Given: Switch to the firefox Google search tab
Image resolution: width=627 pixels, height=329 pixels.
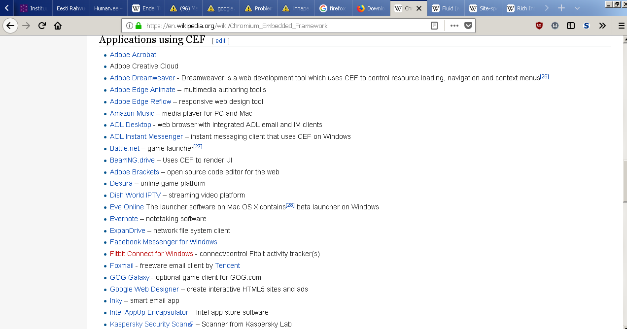Looking at the screenshot, I should pos(333,8).
